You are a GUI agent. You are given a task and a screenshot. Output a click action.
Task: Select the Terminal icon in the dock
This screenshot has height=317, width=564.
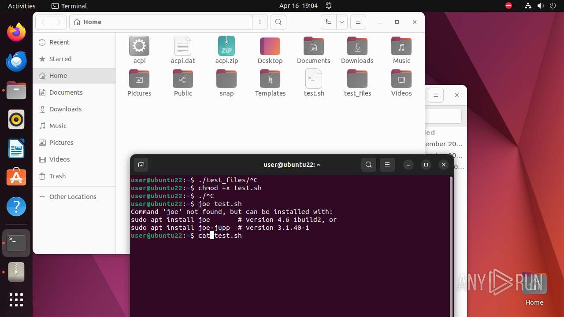click(16, 243)
